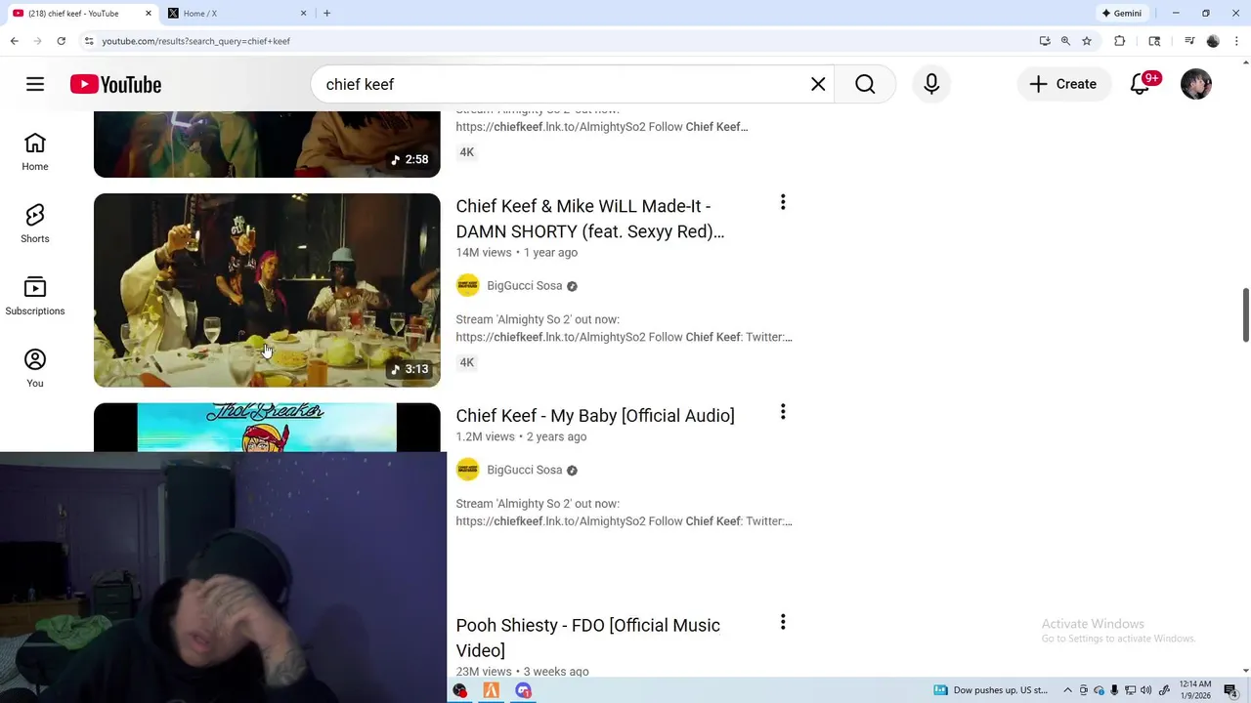The image size is (1251, 703).
Task: Open options for My Baby video
Action: point(783,412)
